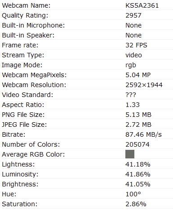Click the Hue value 100°
This screenshot has height=213, width=173.
(133, 194)
